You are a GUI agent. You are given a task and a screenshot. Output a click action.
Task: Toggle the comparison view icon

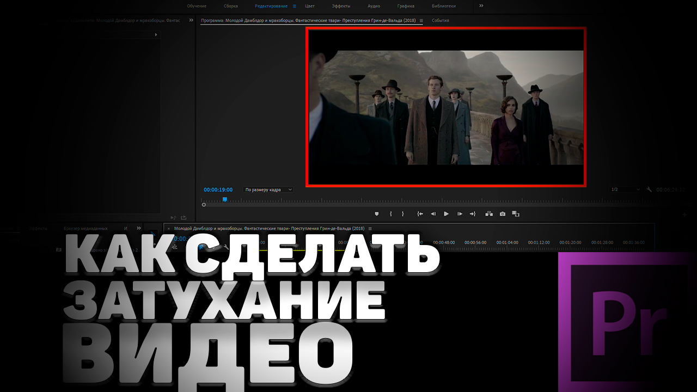(516, 214)
